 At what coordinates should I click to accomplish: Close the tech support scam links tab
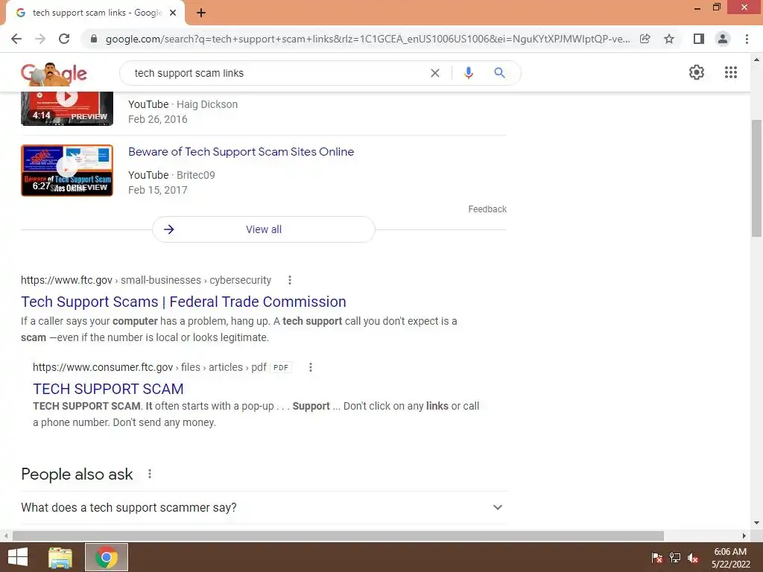[173, 13]
